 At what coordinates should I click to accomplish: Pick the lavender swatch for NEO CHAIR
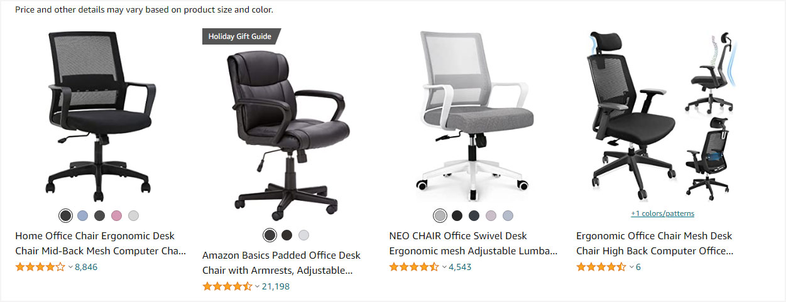click(491, 216)
